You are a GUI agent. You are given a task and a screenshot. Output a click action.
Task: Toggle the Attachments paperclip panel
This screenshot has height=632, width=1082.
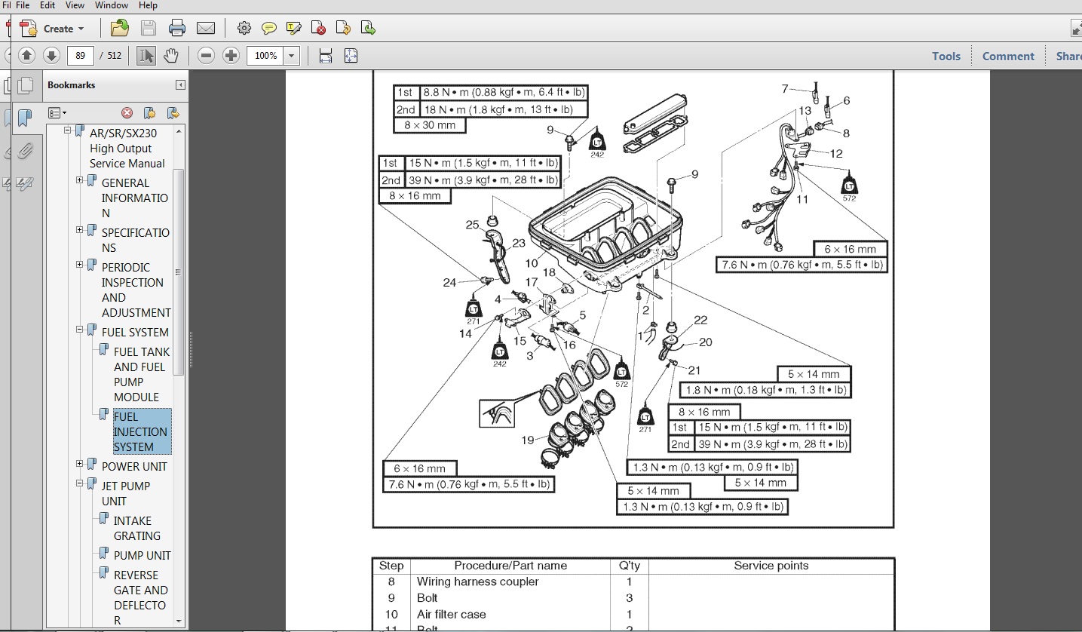23,152
